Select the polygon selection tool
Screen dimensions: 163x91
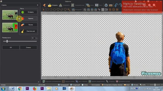point(62,10)
